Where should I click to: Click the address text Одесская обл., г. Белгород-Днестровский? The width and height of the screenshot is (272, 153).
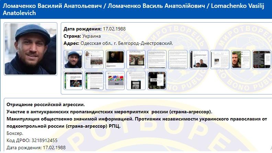pyautogui.click(x=126, y=43)
